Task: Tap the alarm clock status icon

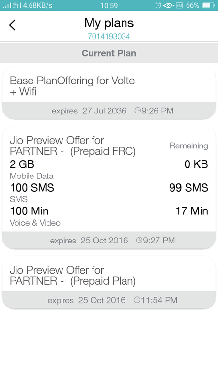Action: pos(158,5)
